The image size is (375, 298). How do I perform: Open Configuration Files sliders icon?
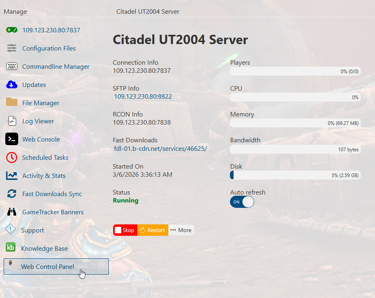11,48
